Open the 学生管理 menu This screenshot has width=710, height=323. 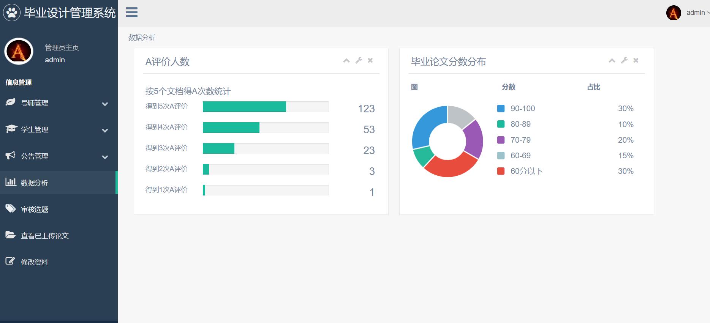[x=59, y=129]
